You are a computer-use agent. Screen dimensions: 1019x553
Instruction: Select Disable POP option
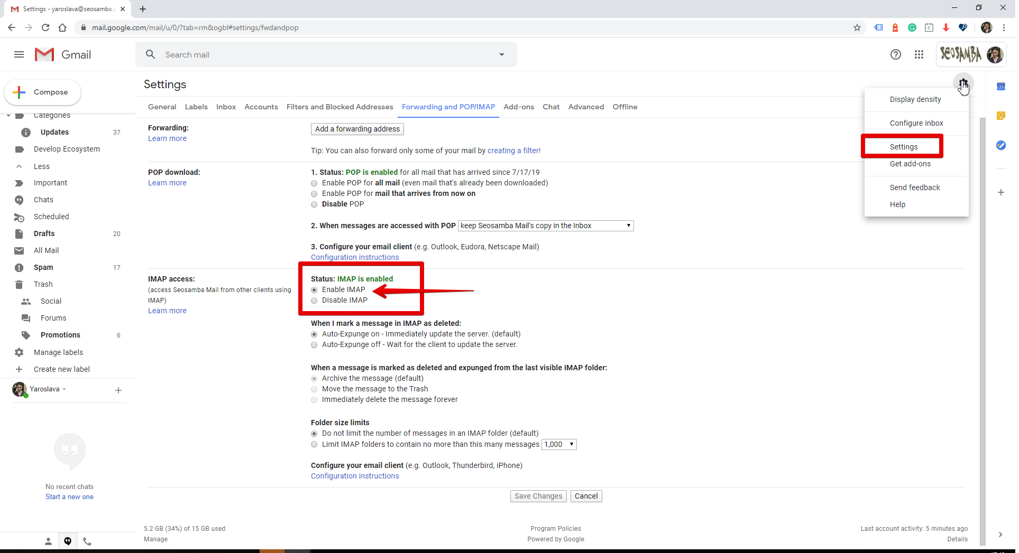pyautogui.click(x=314, y=204)
